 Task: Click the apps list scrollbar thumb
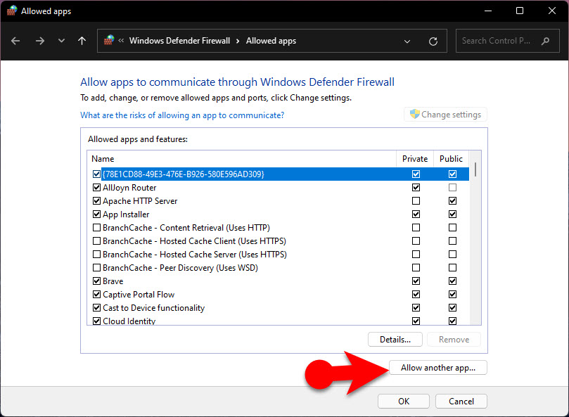[475, 169]
